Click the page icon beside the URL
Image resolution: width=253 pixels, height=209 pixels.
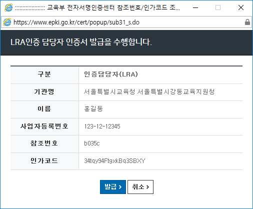[x=7, y=22]
